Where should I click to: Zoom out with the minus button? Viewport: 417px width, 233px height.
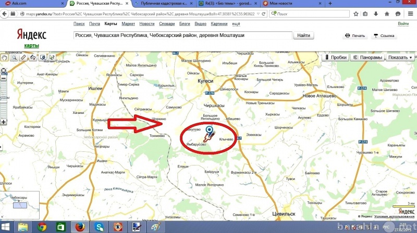click(x=4, y=79)
